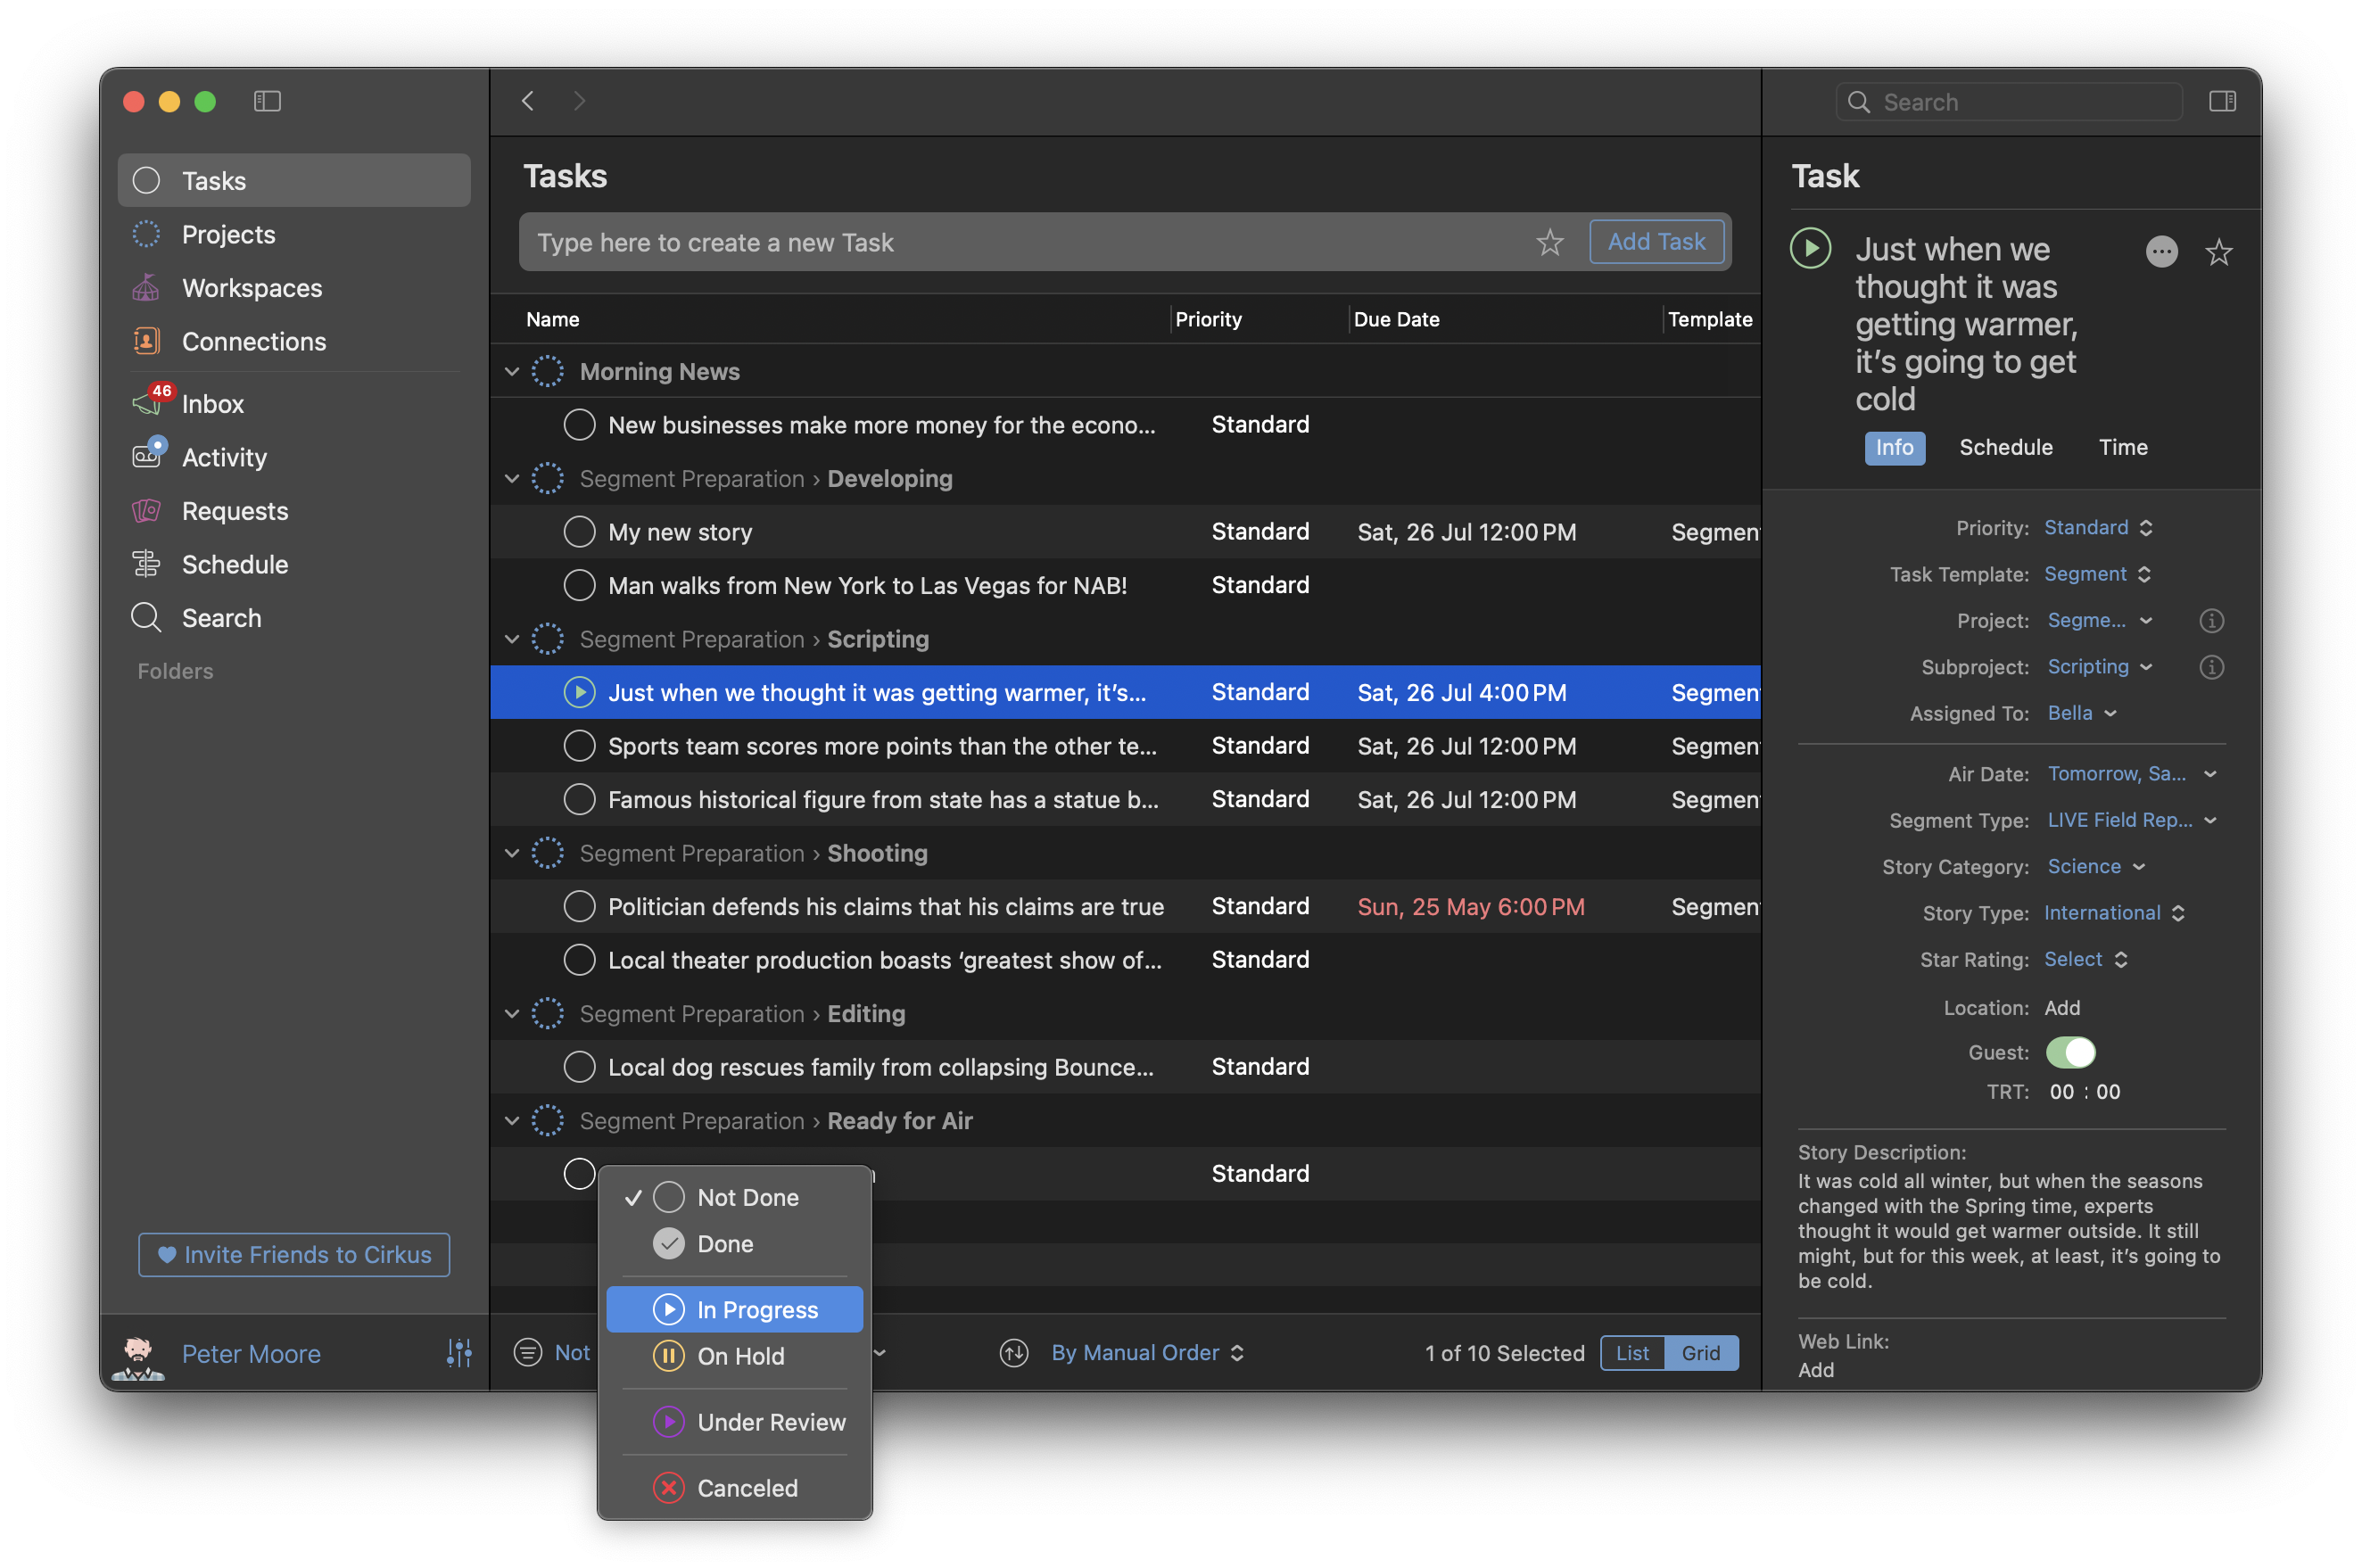Toggle the left sidebar panel icon
The height and width of the screenshot is (1568, 2362).
coord(267,101)
